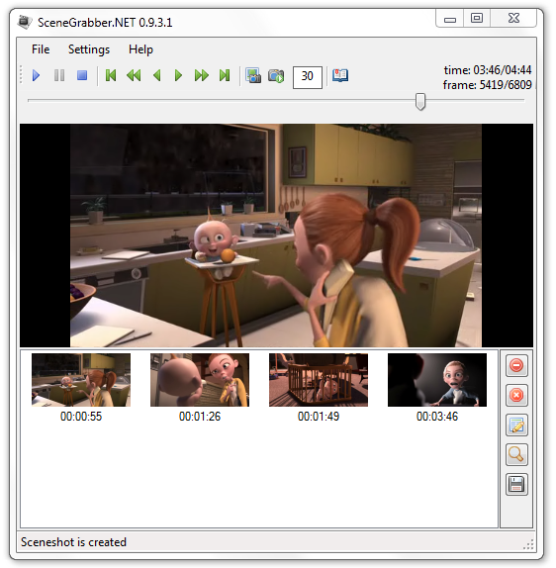Click the frame 5419/6809 readout
The image size is (556, 568).
[487, 85]
